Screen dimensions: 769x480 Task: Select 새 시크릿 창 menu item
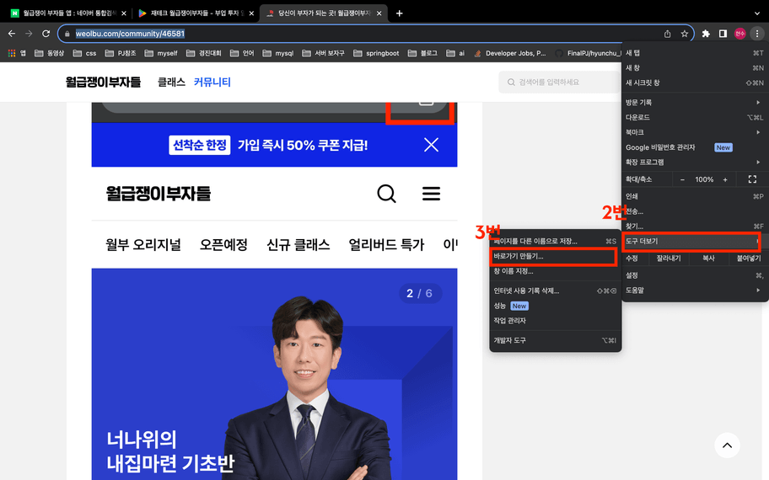click(x=695, y=83)
